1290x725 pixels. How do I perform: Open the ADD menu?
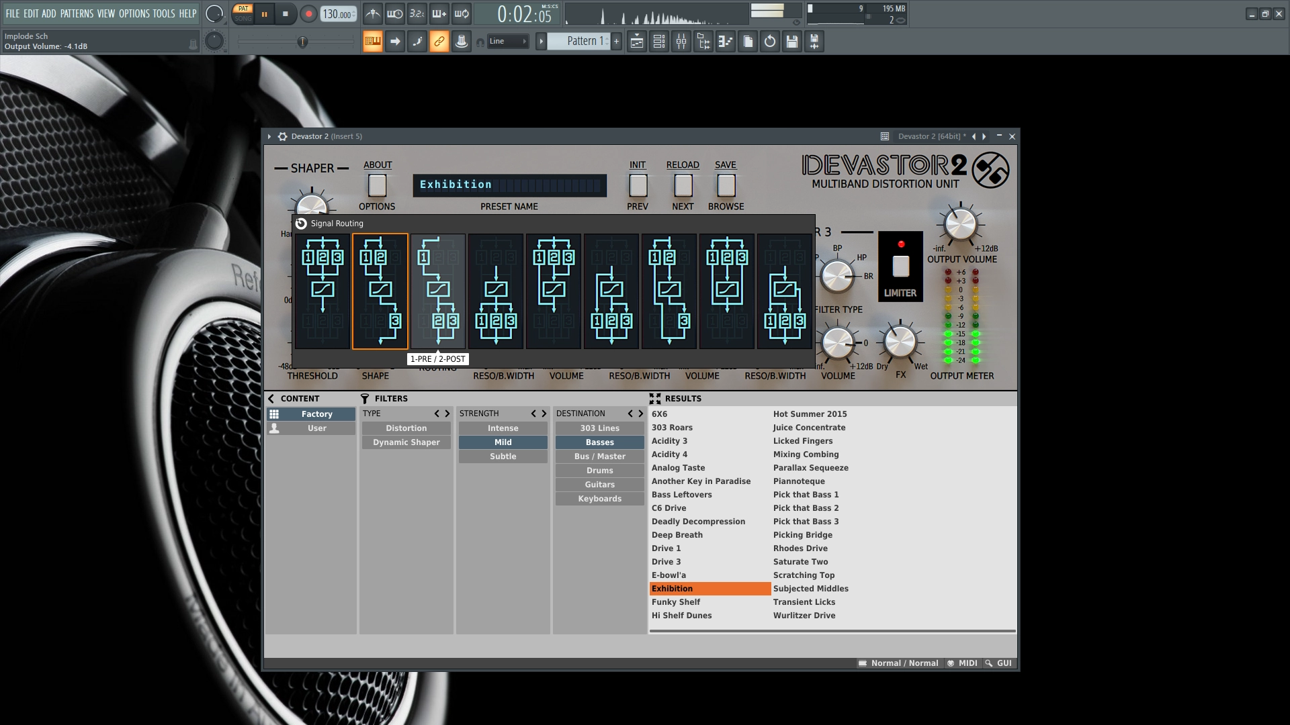(49, 13)
